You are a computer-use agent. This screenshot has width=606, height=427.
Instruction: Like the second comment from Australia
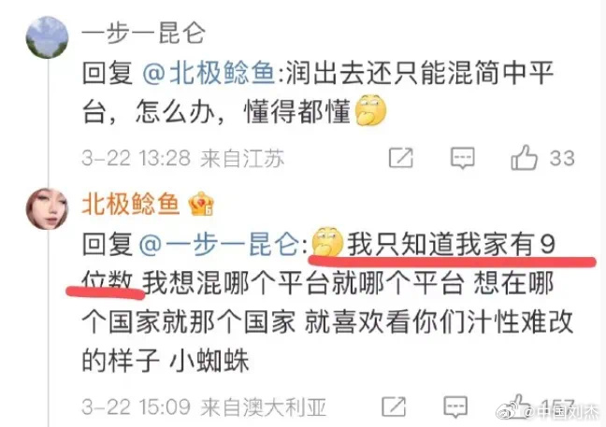click(518, 404)
